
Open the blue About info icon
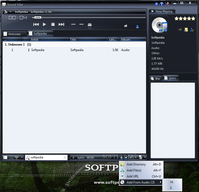coord(161,4)
